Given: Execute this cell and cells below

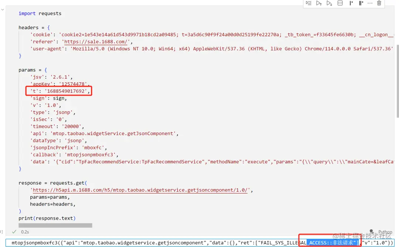Looking at the screenshot, I should click(329, 3).
